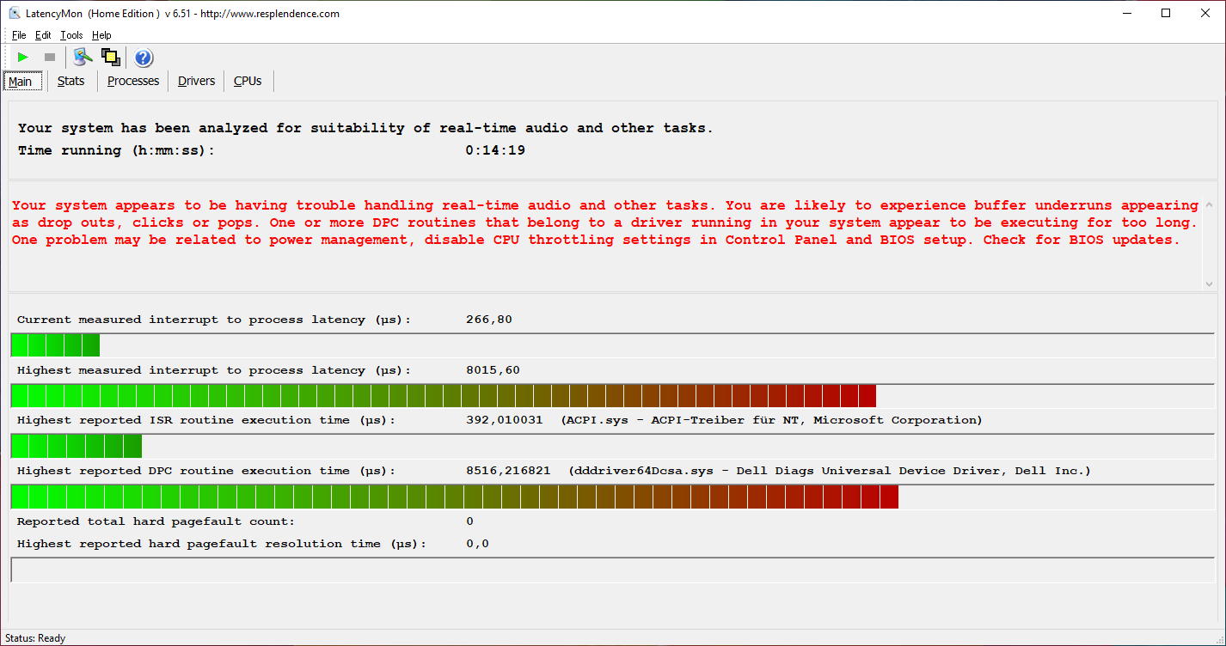Open the File menu
This screenshot has height=646, width=1226.
pyautogui.click(x=19, y=35)
